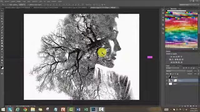This screenshot has height=112, width=200.
Task: Click the layer mask thumbnail on selected layer
Action: (175, 80)
